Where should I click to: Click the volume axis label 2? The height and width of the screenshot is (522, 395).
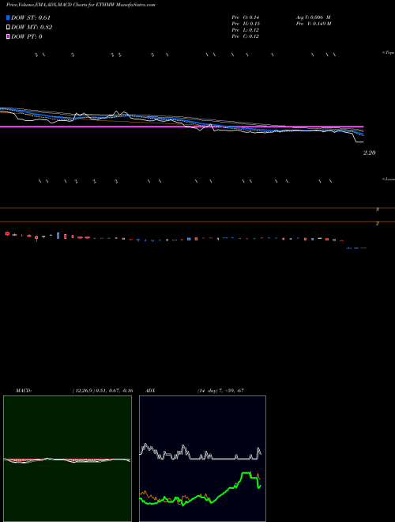(x=378, y=223)
